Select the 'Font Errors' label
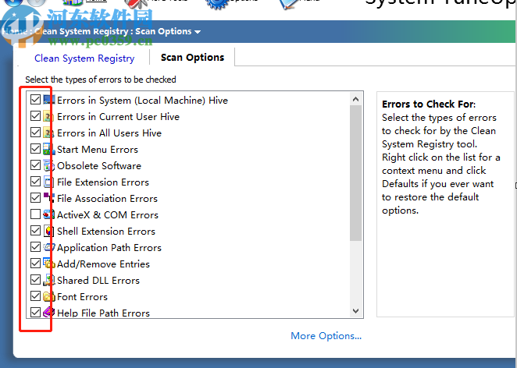The width and height of the screenshot is (517, 368). tap(83, 297)
